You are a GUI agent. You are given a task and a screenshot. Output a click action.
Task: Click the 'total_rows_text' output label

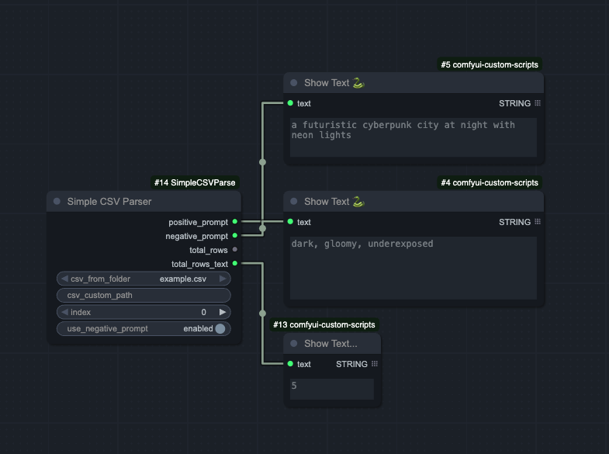[199, 264]
